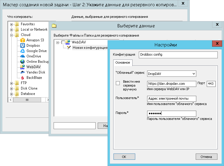This screenshot has width=224, height=166.
Task: Select the BackBlaze flame icon
Action: 23,78
